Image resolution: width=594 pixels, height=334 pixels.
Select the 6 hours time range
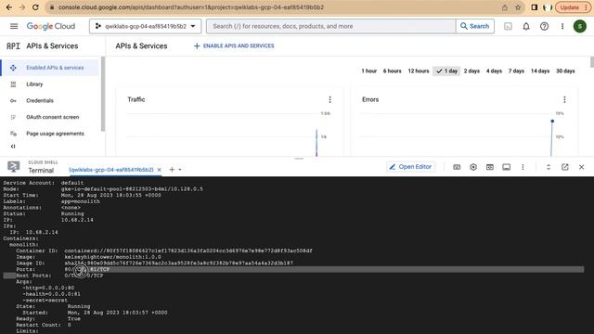click(392, 71)
